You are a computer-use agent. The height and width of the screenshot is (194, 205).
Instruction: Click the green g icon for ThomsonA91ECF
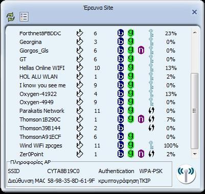131,136
